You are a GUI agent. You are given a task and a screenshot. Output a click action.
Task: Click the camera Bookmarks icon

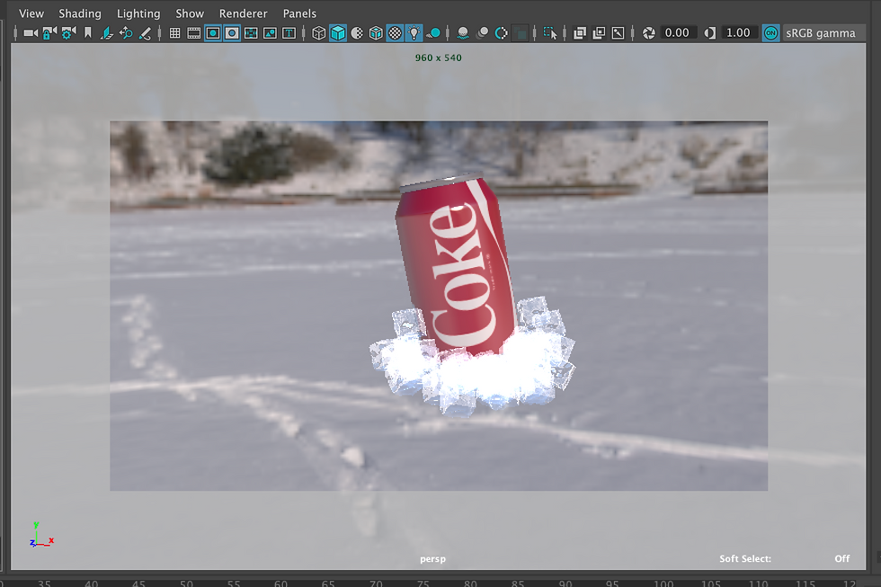88,33
